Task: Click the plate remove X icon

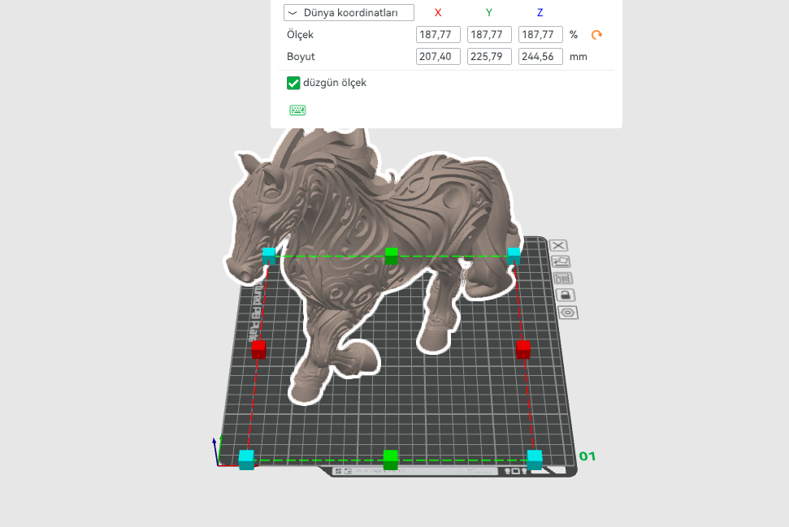Action: (x=559, y=245)
